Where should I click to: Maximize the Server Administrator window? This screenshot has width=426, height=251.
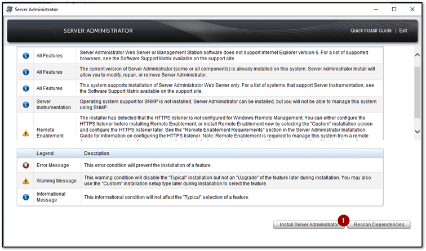[x=394, y=9]
